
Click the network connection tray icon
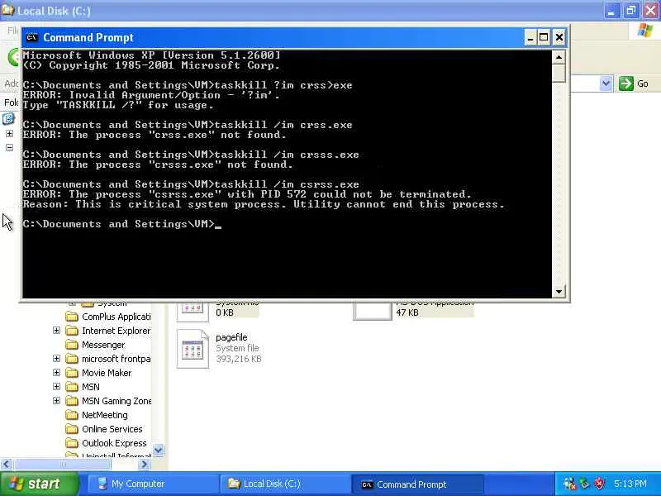584,484
